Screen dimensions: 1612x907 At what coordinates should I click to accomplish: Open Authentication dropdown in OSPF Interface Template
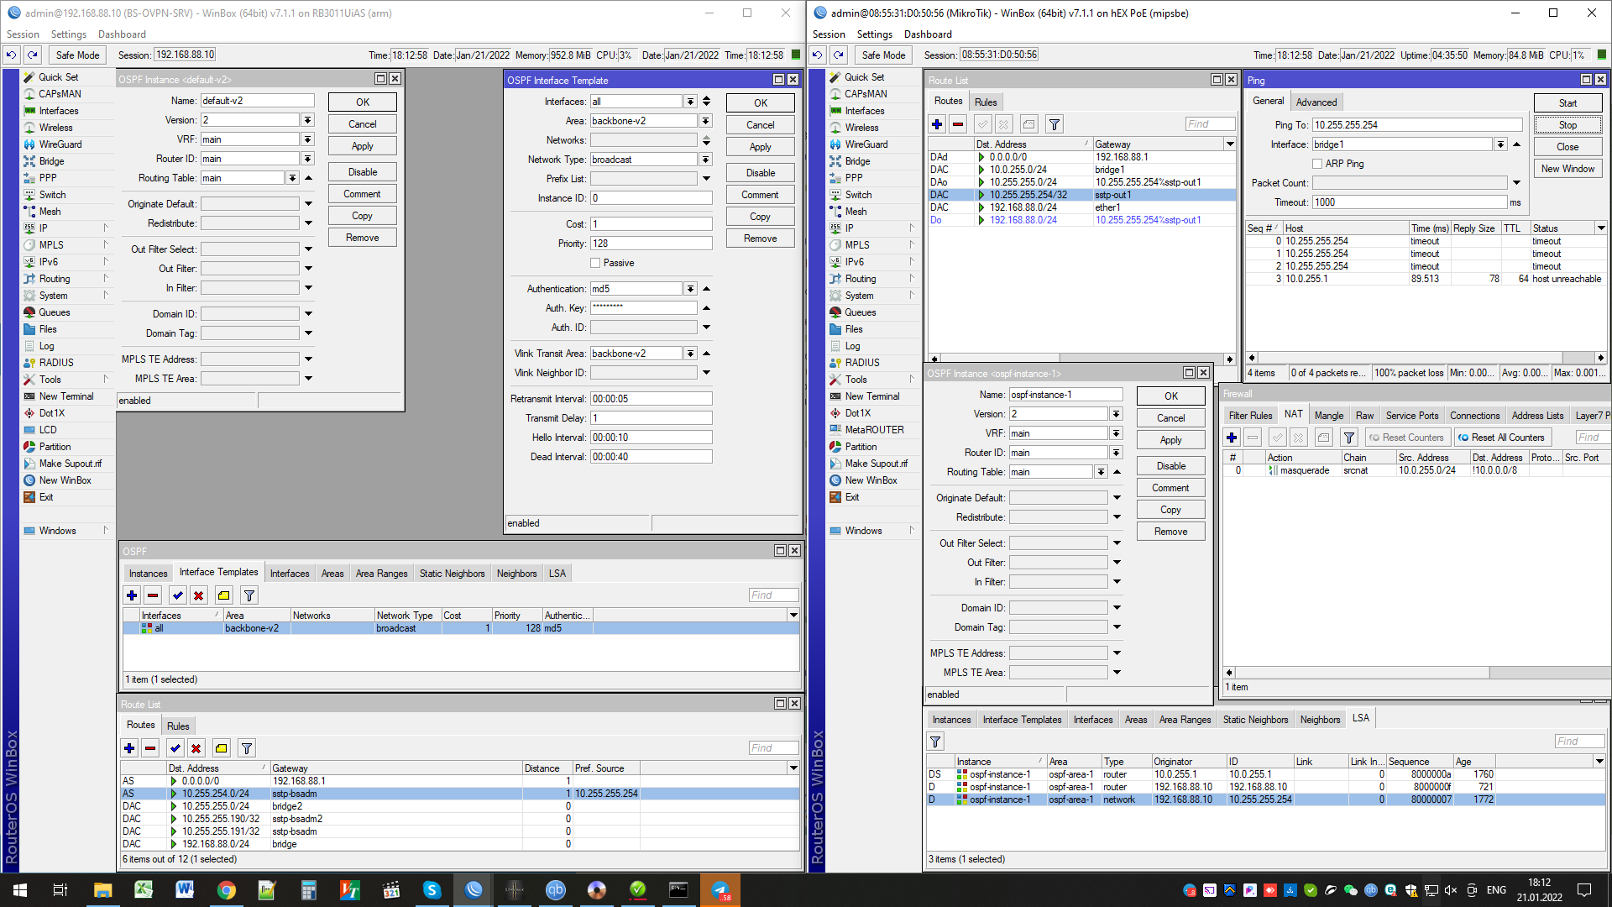(x=690, y=289)
